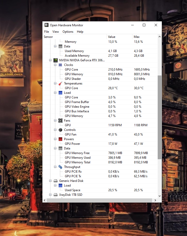Collapse the GPU Data group above GPU Memory Free
187x236 pixels.
pyautogui.click(x=55, y=148)
